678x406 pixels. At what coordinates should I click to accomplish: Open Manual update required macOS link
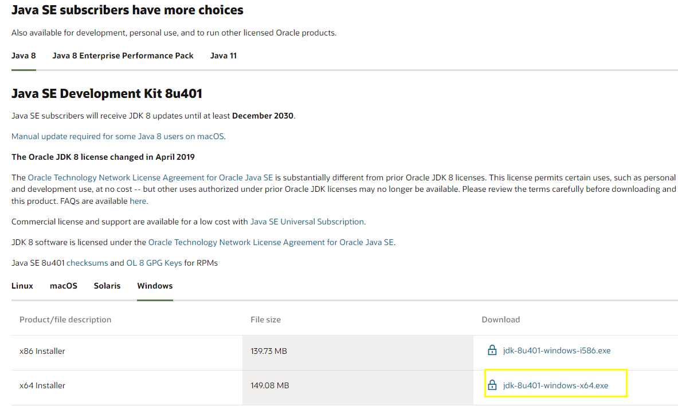(118, 136)
